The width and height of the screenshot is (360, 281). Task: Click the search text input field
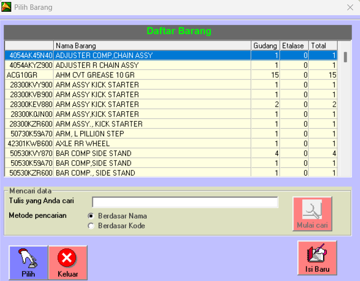click(184, 202)
